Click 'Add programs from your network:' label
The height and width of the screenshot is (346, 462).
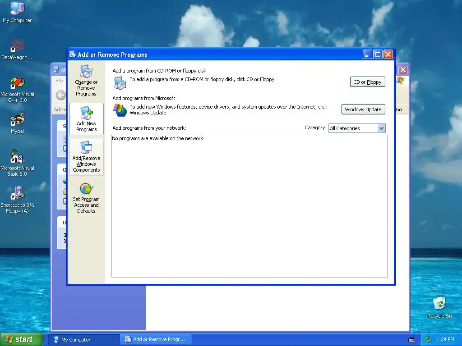point(149,128)
